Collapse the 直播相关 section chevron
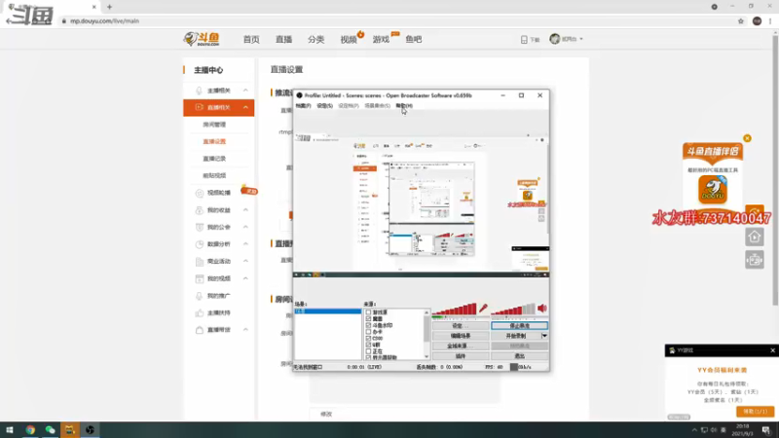The height and width of the screenshot is (438, 779). tap(245, 107)
